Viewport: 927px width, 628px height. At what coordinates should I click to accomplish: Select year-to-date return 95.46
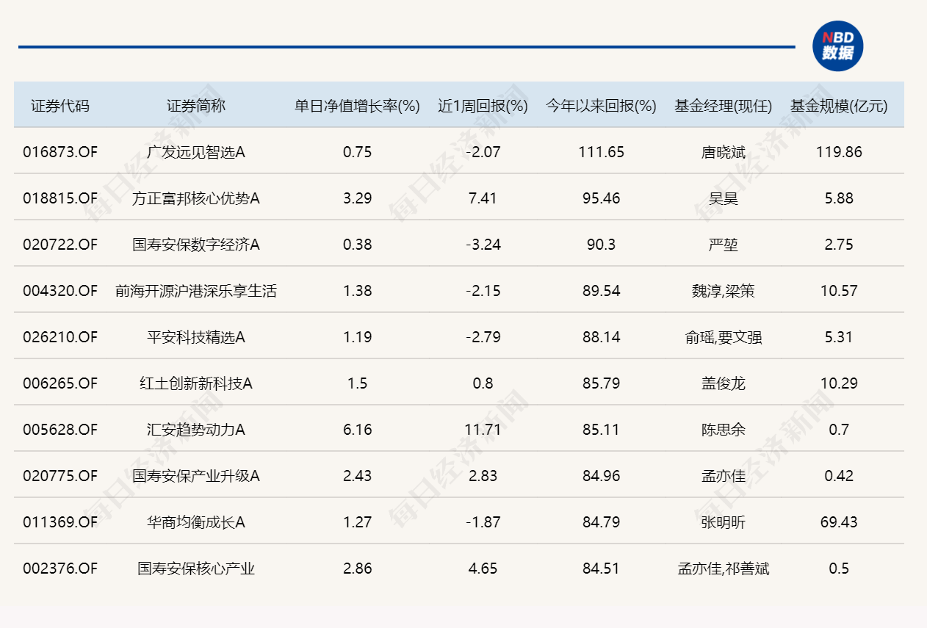[x=601, y=198]
